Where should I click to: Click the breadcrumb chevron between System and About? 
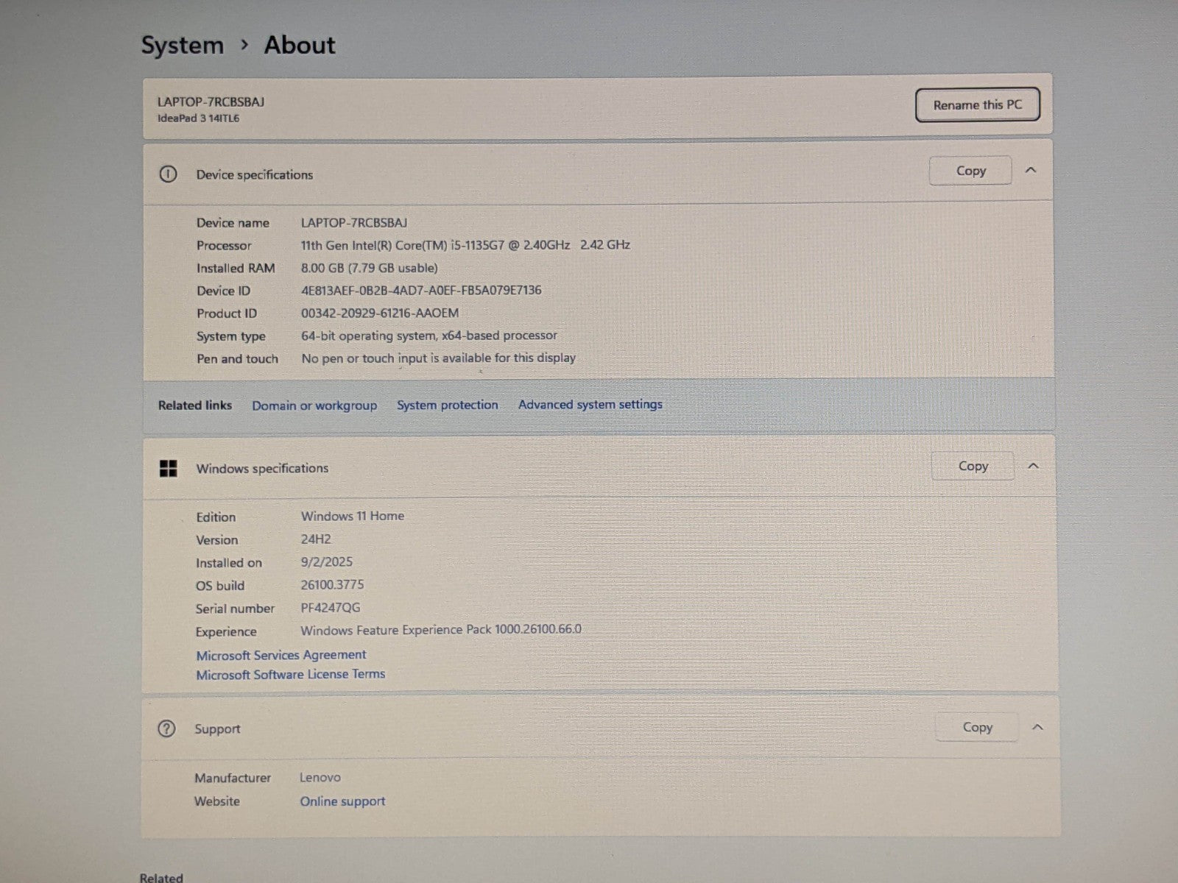[244, 46]
